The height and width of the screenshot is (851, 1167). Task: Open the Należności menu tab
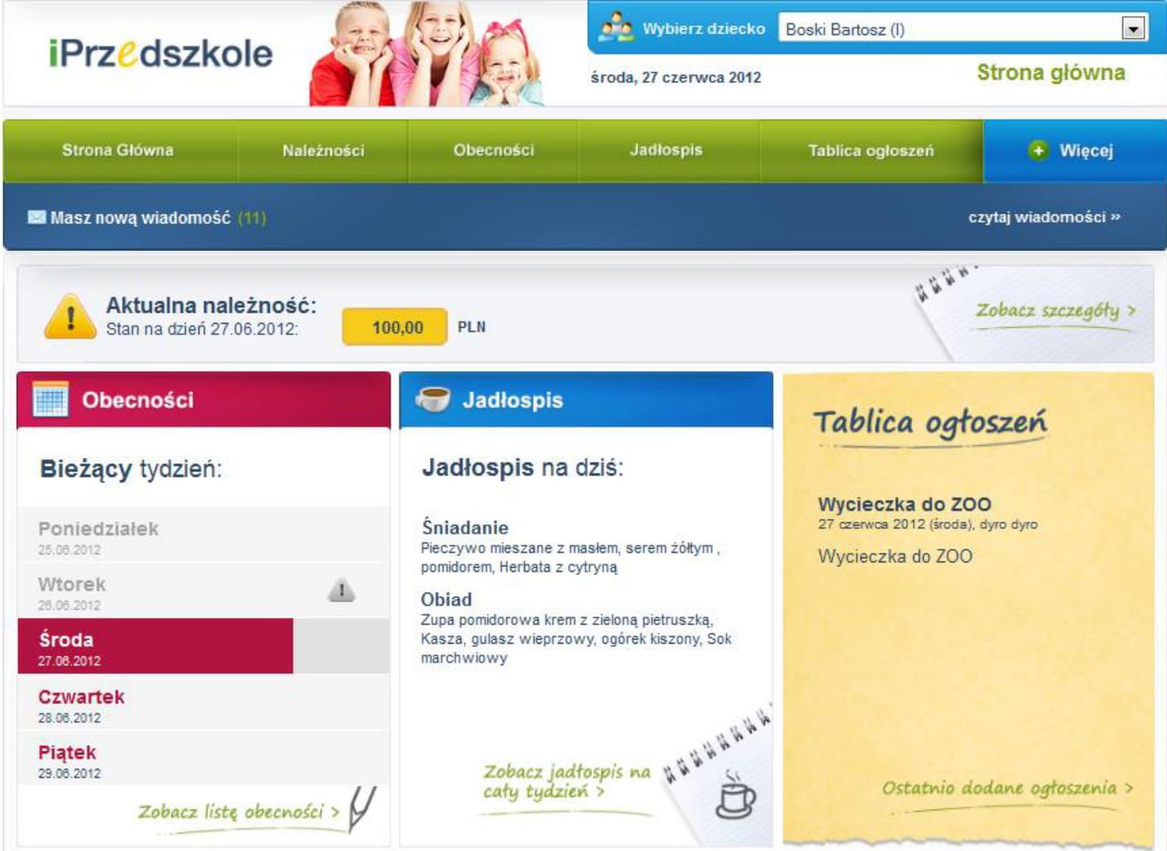point(323,151)
